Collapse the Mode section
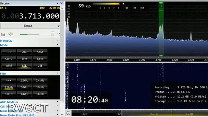Screen dimensions: 208x117 tap(58, 45)
